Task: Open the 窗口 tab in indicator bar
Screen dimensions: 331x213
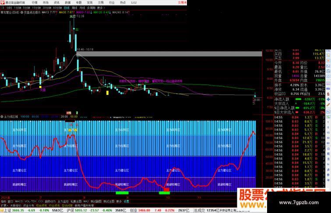Action: point(11,202)
